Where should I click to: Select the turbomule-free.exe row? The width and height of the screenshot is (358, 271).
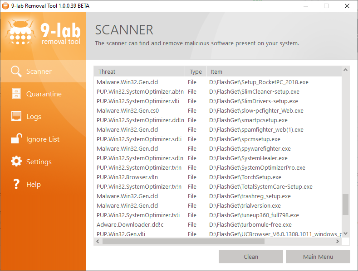(x=218, y=225)
